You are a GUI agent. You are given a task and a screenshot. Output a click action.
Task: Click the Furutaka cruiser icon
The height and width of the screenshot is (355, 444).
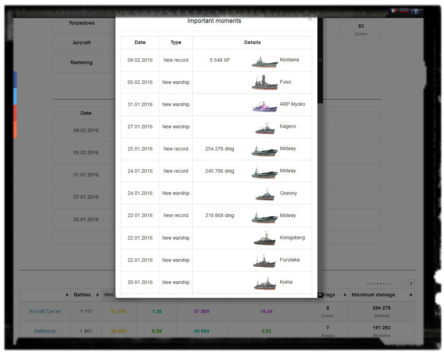coord(265,261)
